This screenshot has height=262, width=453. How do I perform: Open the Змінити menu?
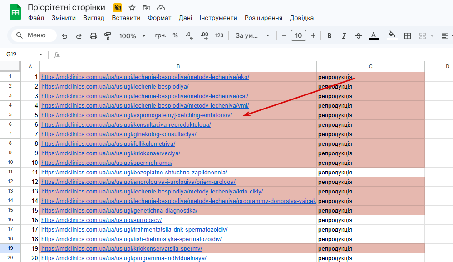pyautogui.click(x=64, y=18)
